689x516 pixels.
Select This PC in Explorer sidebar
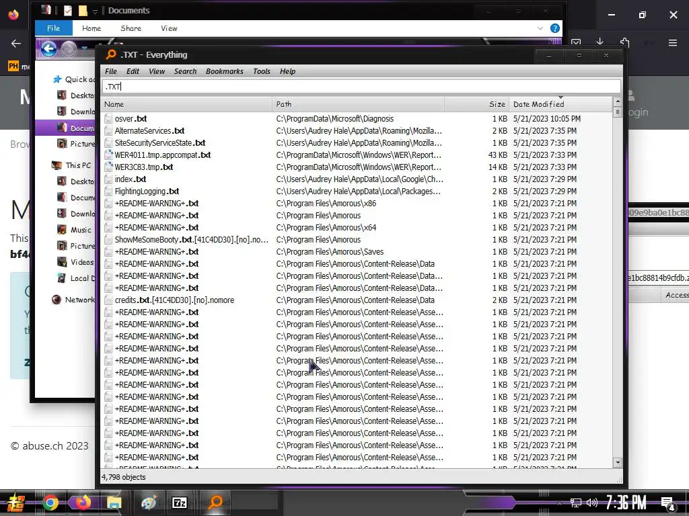[x=71, y=165]
